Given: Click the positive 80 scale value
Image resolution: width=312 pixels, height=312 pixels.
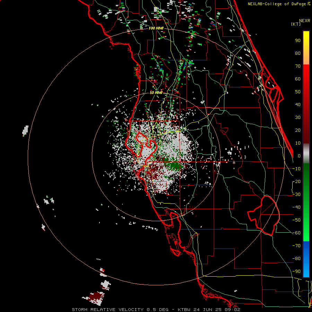Looking at the screenshot, I should point(298,53).
